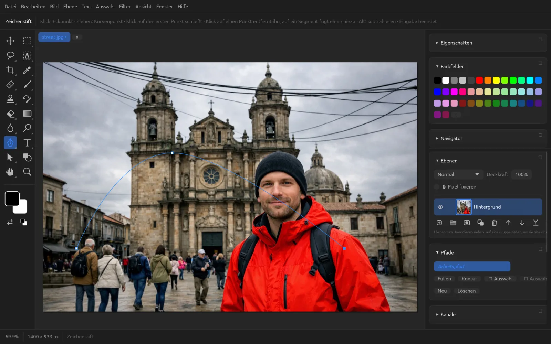Viewport: 551px width, 344px height.
Task: Click the Kontur button
Action: [x=469, y=279]
